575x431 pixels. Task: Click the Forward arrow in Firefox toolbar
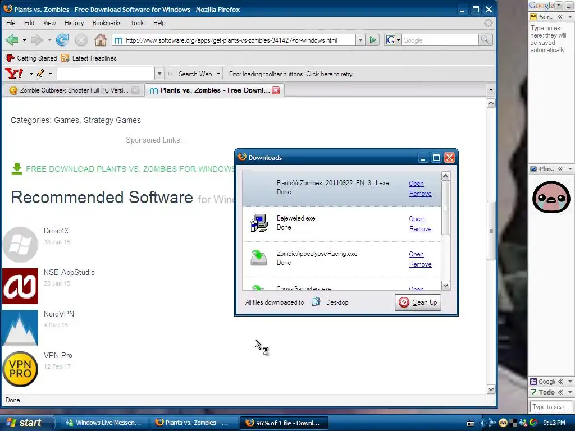pyautogui.click(x=36, y=40)
